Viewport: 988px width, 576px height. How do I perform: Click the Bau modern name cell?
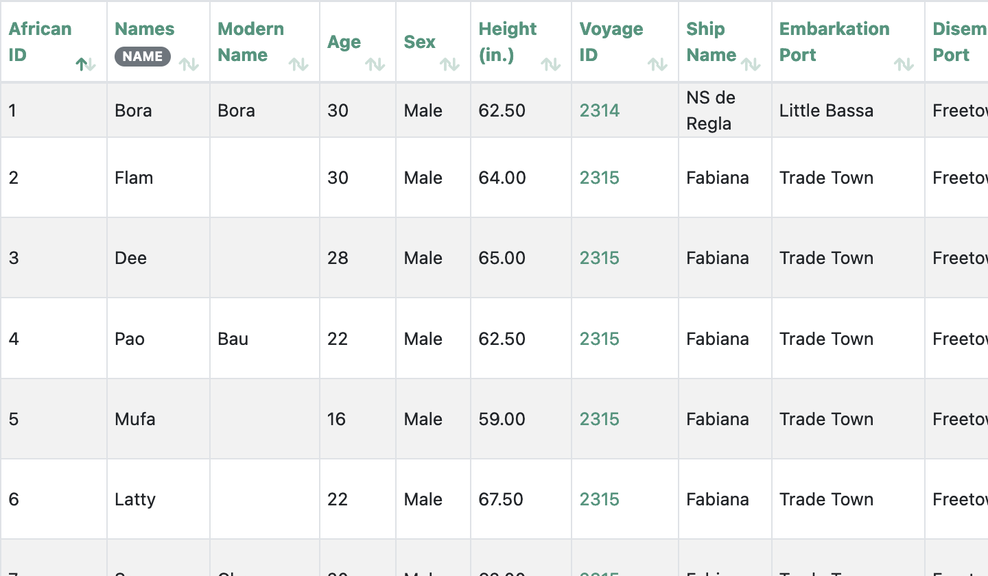(233, 339)
